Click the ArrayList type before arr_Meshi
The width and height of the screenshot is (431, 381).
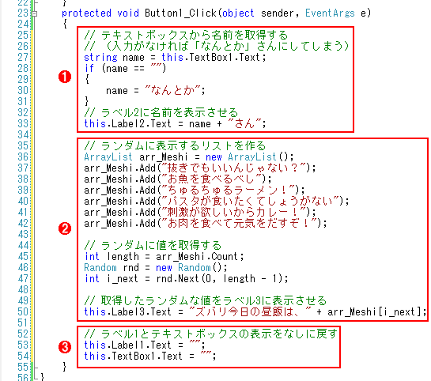pos(108,157)
